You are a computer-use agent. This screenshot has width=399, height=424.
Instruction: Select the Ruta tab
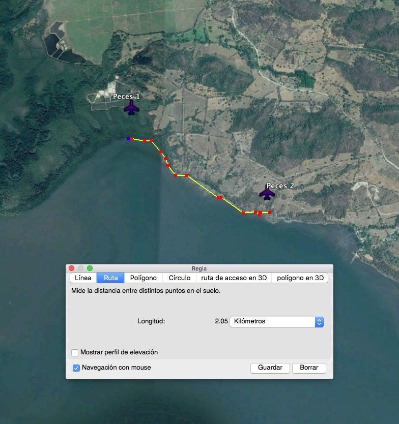point(110,278)
